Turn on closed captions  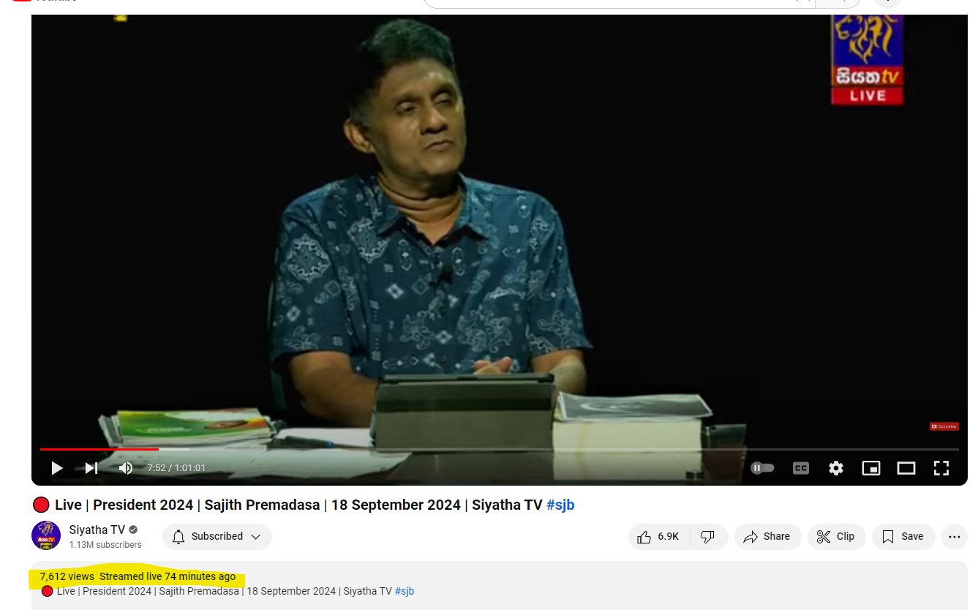click(x=801, y=468)
